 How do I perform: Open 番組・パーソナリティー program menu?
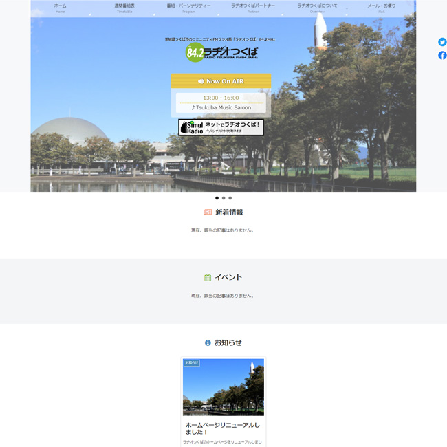pyautogui.click(x=188, y=8)
